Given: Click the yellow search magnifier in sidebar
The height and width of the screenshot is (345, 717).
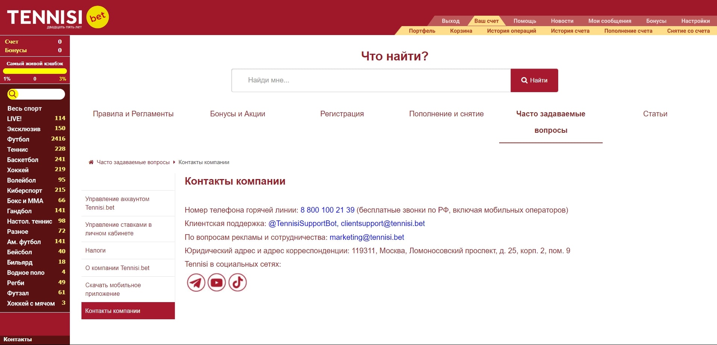Looking at the screenshot, I should click(13, 94).
